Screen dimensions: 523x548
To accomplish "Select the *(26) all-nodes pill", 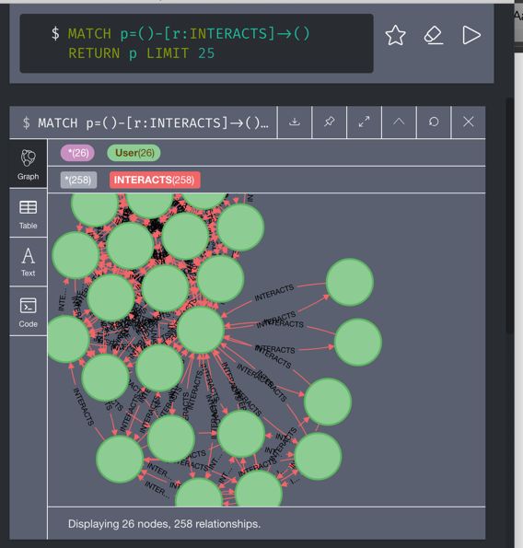I will point(77,153).
